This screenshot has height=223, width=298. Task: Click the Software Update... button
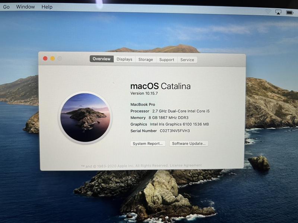189,143
